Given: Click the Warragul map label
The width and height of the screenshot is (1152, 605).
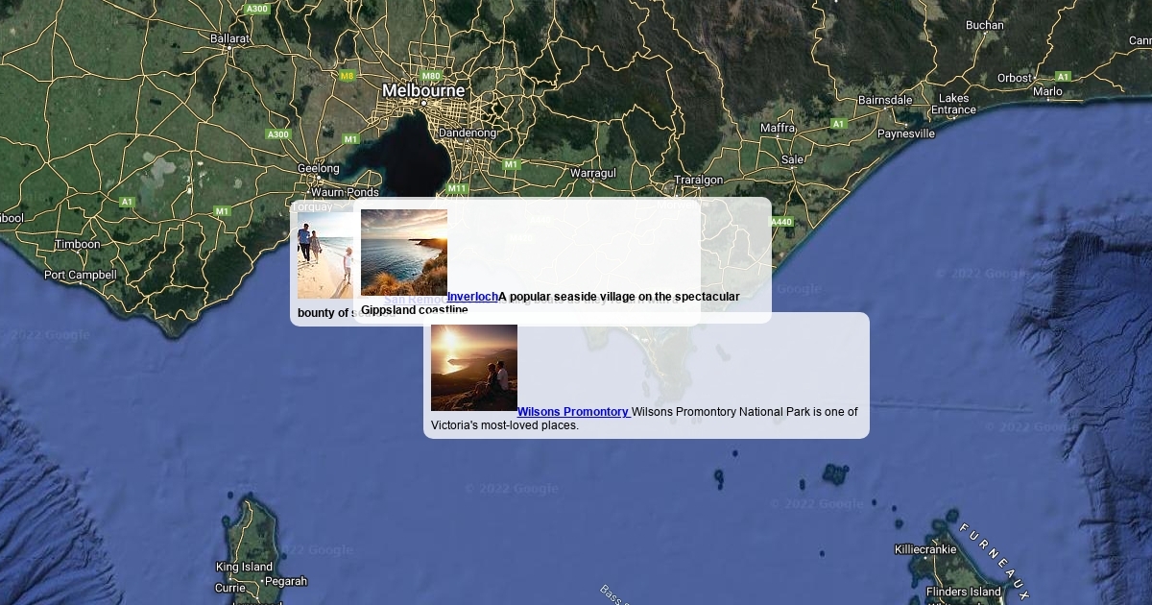Looking at the screenshot, I should 593,173.
